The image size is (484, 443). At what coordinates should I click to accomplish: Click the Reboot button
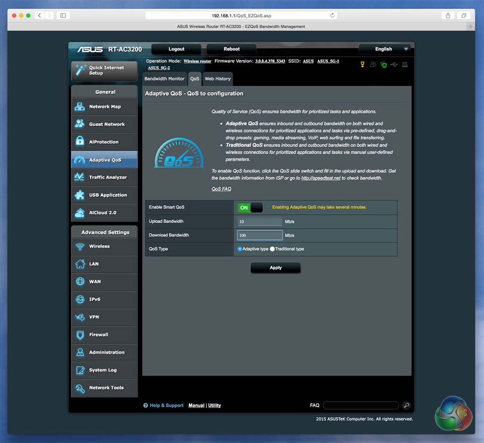pyautogui.click(x=232, y=49)
